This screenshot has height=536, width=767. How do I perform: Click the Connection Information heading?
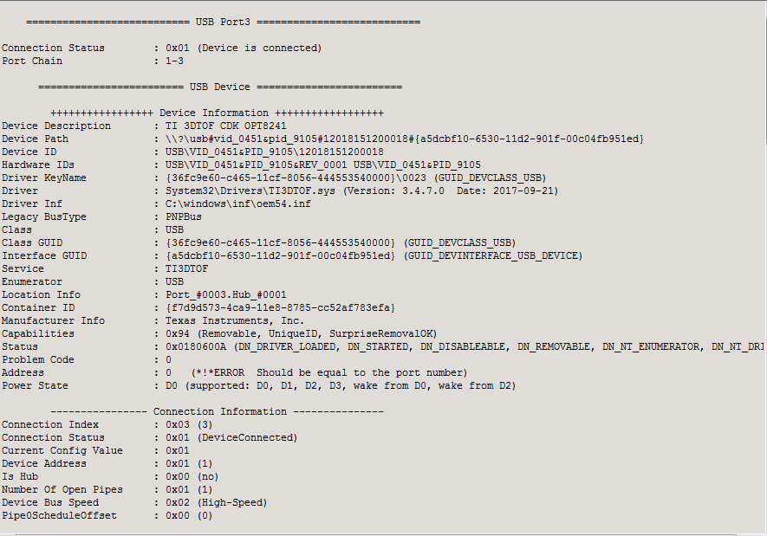coord(218,411)
